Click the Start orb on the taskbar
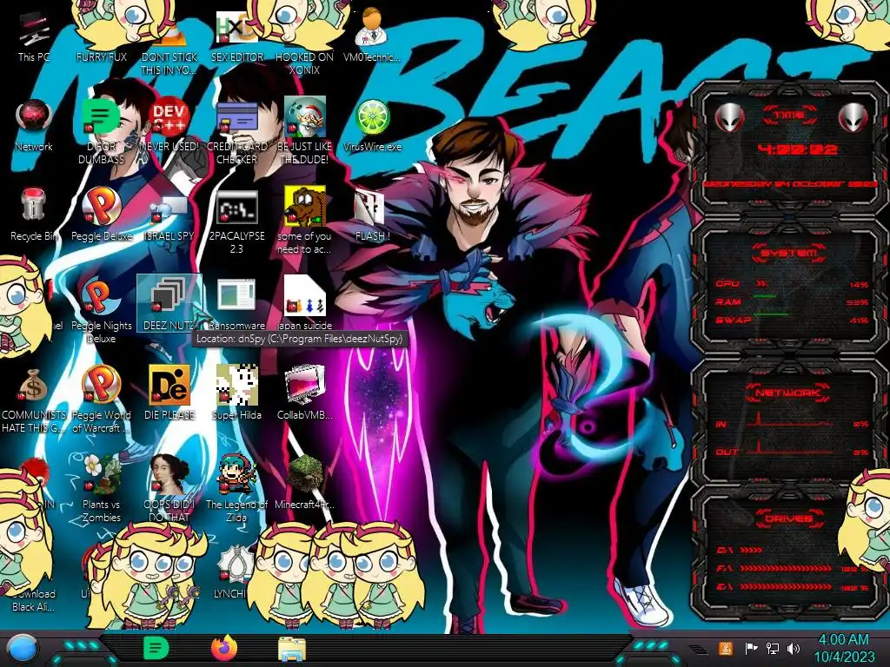 pos(23,649)
